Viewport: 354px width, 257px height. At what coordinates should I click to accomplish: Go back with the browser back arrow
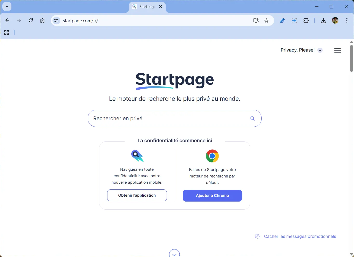(8, 20)
